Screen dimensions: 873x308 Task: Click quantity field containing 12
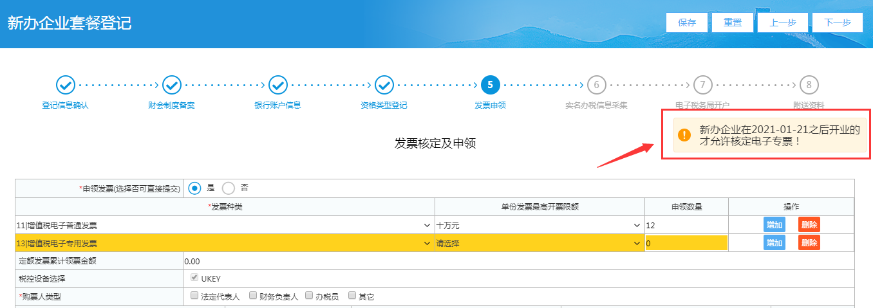(x=686, y=226)
